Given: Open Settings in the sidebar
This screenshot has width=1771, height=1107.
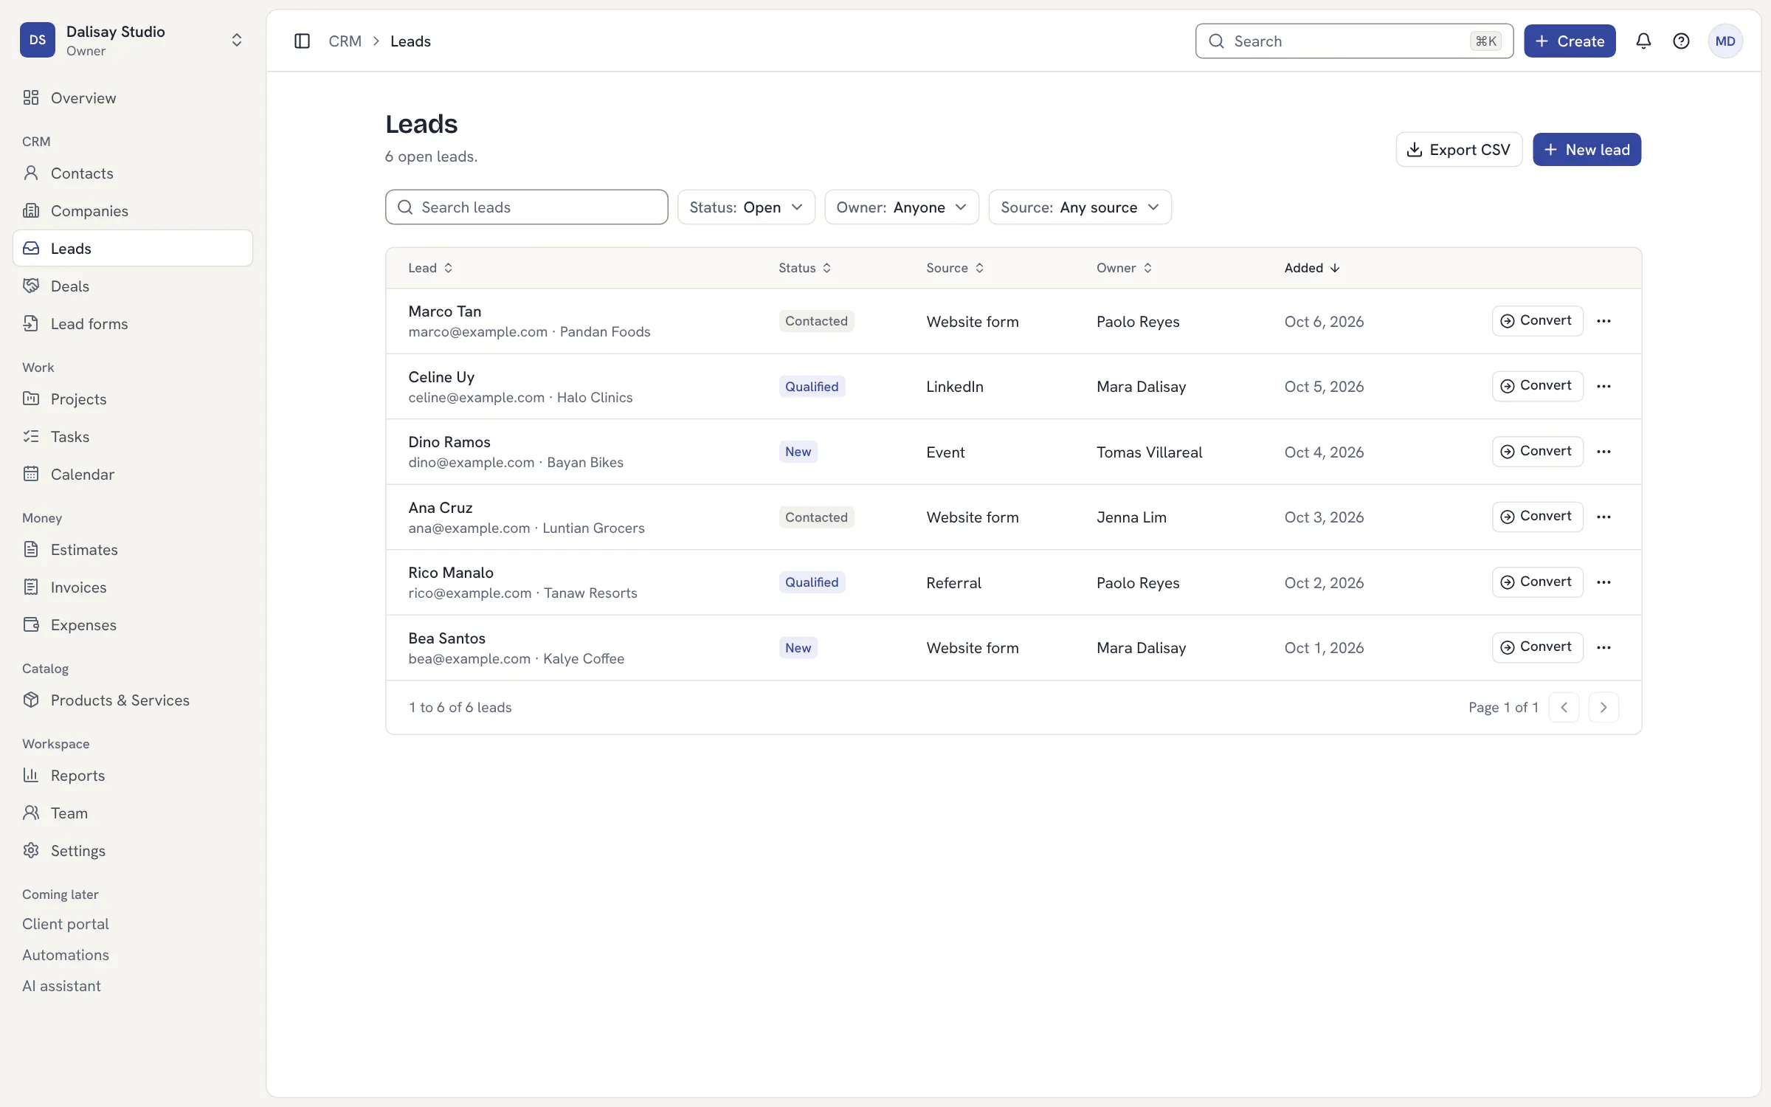Looking at the screenshot, I should [x=133, y=851].
